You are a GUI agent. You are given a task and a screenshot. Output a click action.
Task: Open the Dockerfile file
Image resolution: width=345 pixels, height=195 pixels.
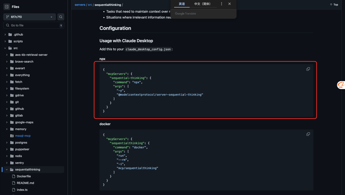pyautogui.click(x=24, y=176)
